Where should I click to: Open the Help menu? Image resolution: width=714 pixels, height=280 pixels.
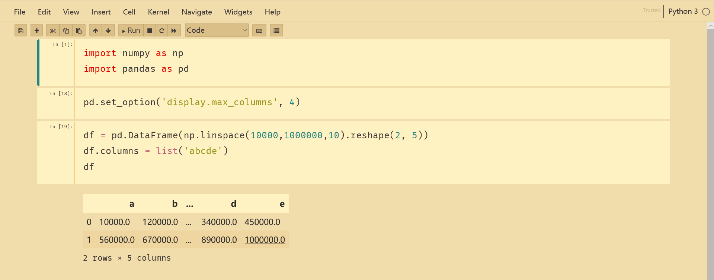[x=273, y=12]
